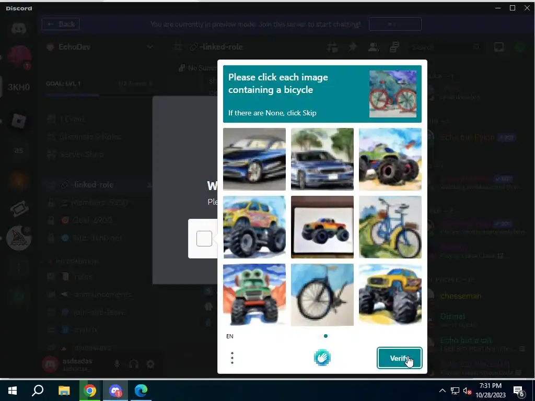Select the Goal: 6900 locked channel

pyautogui.click(x=100, y=220)
